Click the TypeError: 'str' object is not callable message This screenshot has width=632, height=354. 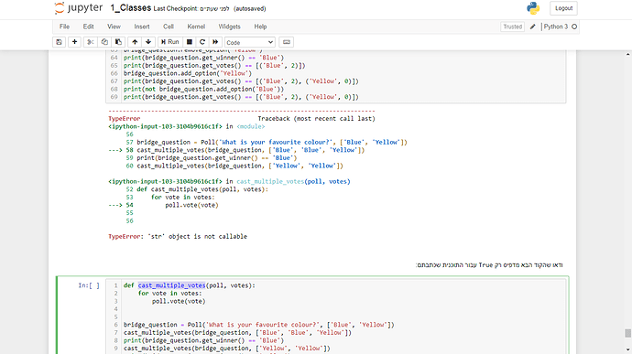tap(178, 236)
